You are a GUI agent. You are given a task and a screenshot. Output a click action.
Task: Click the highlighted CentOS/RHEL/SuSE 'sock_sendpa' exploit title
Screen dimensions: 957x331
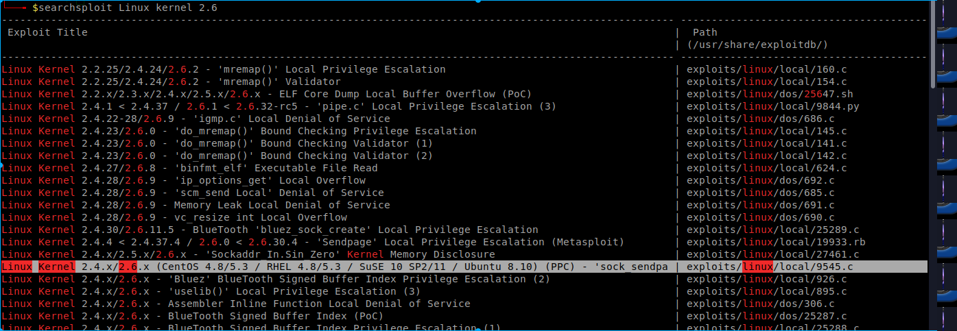(x=335, y=267)
